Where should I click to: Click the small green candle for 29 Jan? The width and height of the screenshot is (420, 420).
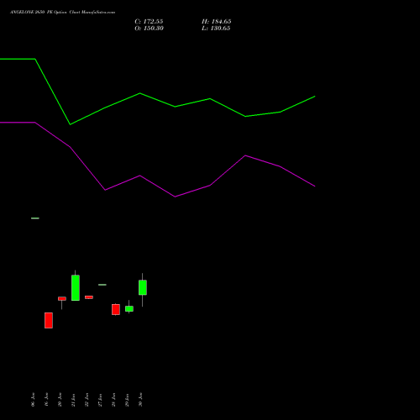(129, 308)
